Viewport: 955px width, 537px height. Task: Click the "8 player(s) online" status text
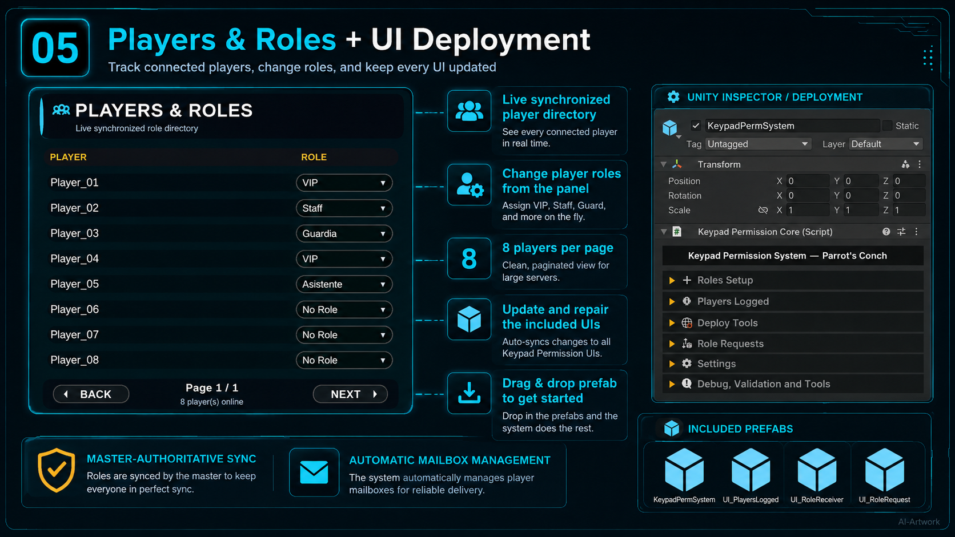coord(212,402)
